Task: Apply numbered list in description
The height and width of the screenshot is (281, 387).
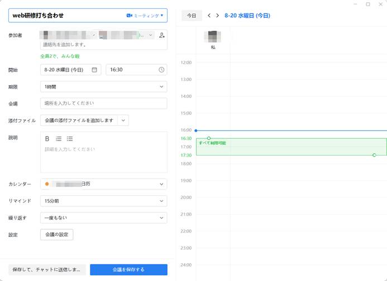Action: [59, 139]
